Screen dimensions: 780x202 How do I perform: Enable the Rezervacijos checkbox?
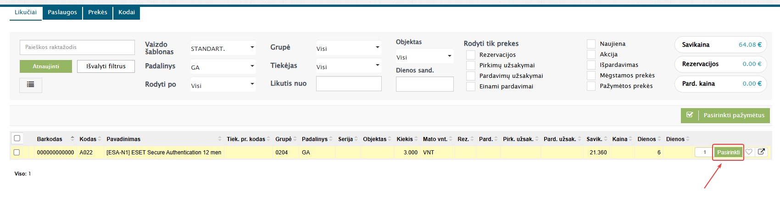click(471, 55)
